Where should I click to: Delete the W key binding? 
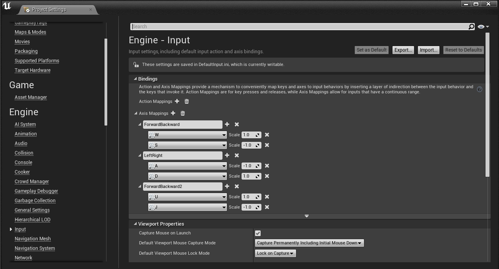267,135
